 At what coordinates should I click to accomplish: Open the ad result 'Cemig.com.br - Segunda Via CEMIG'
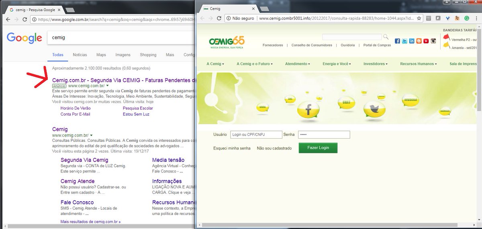[x=124, y=80]
